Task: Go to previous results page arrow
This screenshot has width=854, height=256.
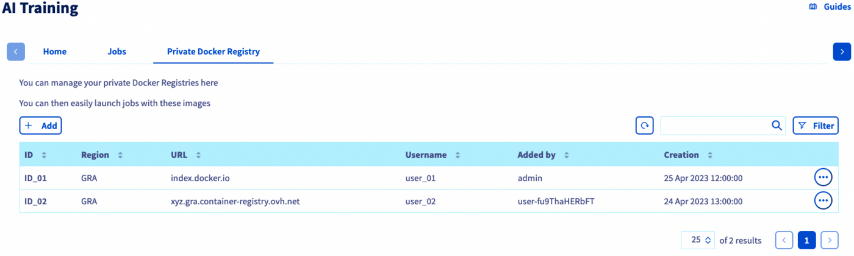Action: pyautogui.click(x=784, y=240)
